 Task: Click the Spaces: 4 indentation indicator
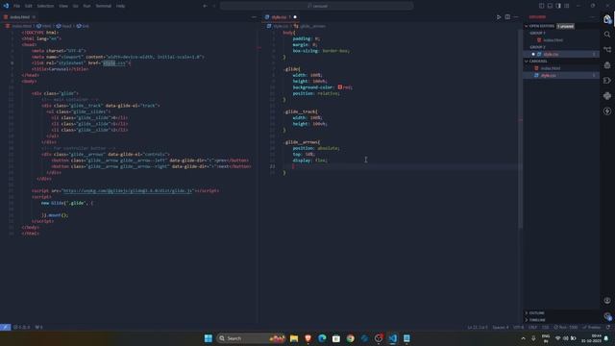tap(501, 327)
